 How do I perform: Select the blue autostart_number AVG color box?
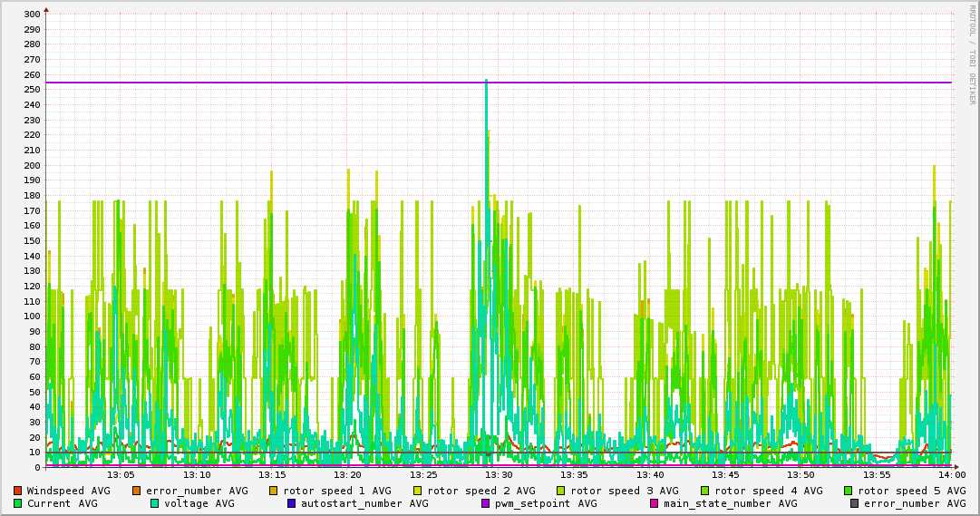tap(291, 503)
